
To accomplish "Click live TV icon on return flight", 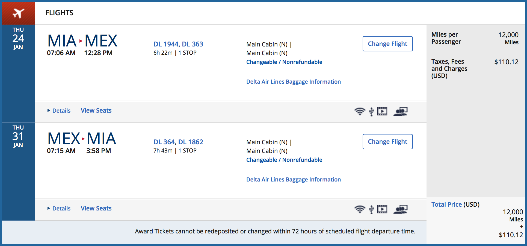I will 400,209.
